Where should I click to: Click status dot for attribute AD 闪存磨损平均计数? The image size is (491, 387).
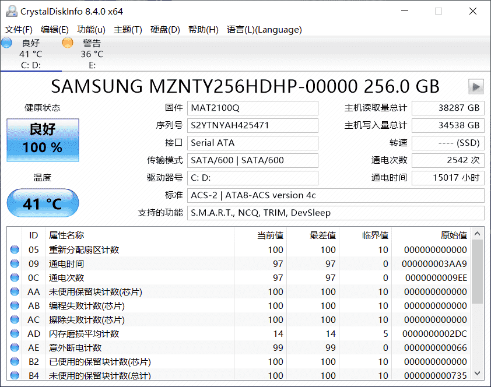coord(15,333)
